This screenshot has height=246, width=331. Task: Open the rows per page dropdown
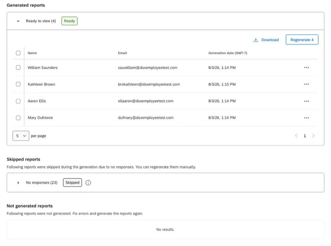21,136
